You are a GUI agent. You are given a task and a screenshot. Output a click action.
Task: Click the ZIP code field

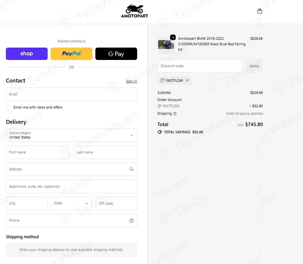coord(116,203)
